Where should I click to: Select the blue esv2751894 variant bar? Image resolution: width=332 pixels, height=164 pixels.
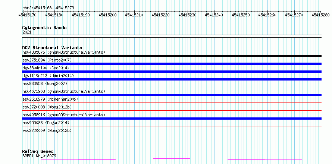tap(172, 64)
